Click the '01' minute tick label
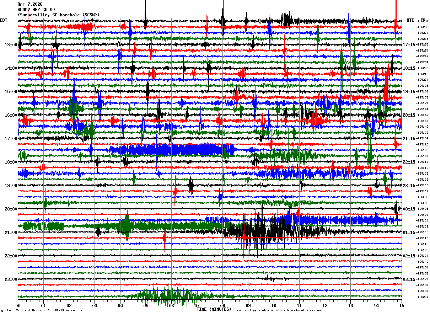This screenshot has height=315, width=430. point(43,305)
